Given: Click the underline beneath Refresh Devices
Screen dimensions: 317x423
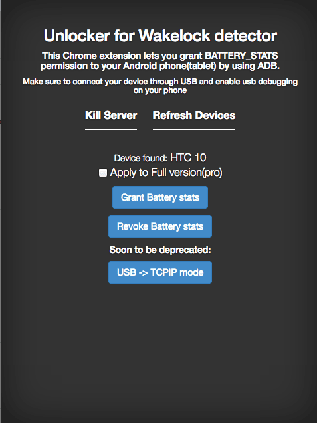Looking at the screenshot, I should click(x=194, y=129).
